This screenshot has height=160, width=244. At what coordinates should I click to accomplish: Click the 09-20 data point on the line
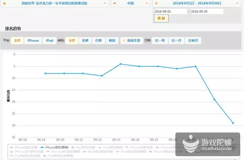64,73
